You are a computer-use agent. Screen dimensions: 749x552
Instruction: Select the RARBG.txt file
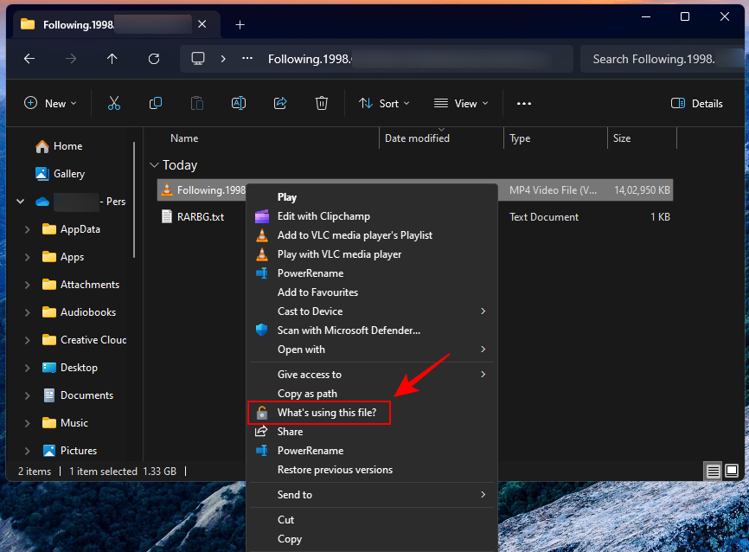pos(200,217)
